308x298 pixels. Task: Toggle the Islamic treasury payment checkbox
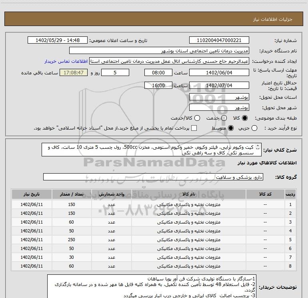(x=194, y=128)
